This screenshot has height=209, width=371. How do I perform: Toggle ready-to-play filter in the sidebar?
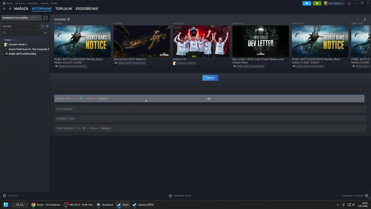tap(47, 26)
